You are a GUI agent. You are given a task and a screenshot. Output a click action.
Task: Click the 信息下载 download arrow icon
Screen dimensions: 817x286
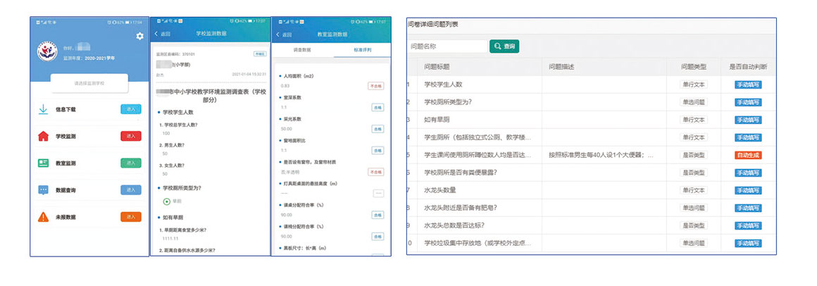coord(43,108)
